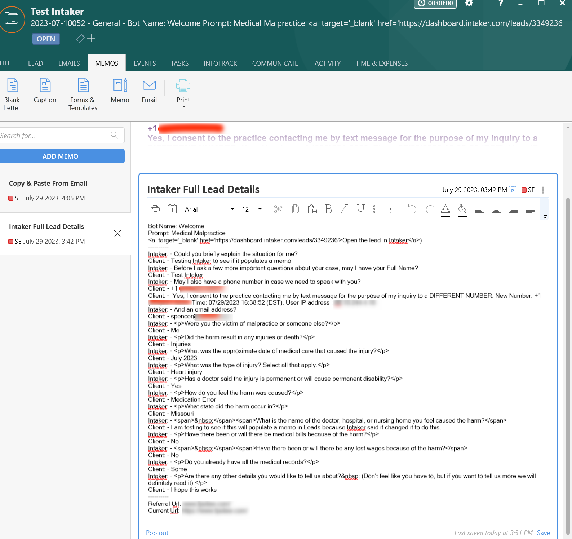This screenshot has width=572, height=539.
Task: Apply fill color with paint bucket icon
Action: click(462, 210)
